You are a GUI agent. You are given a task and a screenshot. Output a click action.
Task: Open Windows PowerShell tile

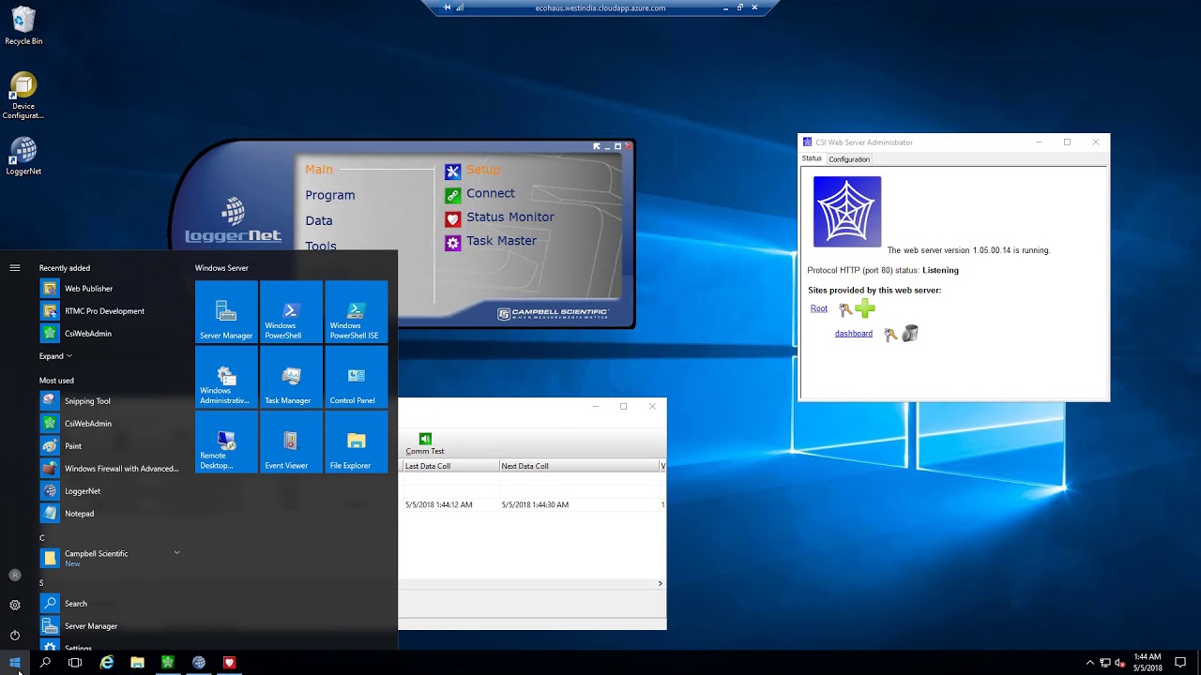pos(291,312)
